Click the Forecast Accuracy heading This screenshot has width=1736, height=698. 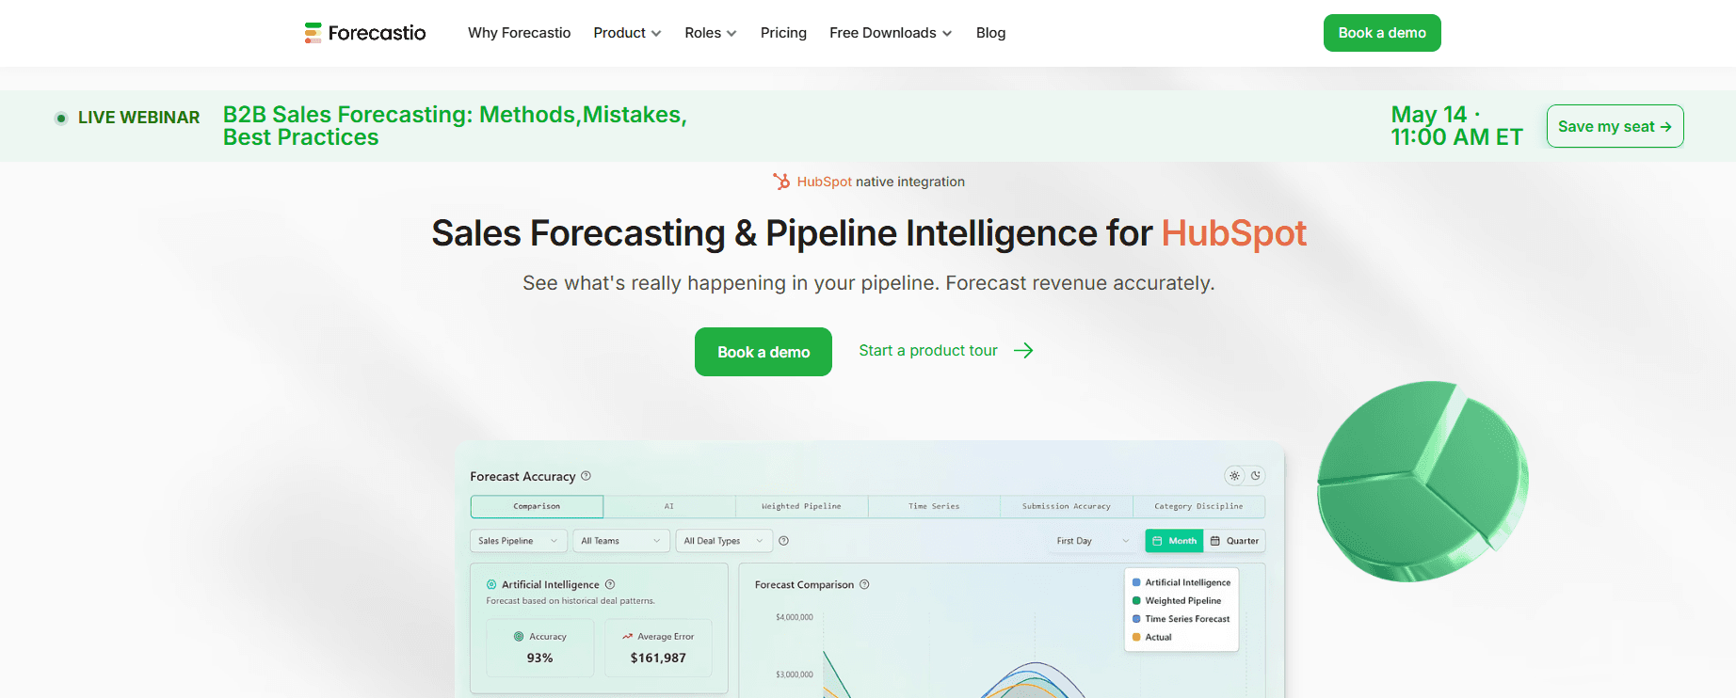click(x=522, y=477)
